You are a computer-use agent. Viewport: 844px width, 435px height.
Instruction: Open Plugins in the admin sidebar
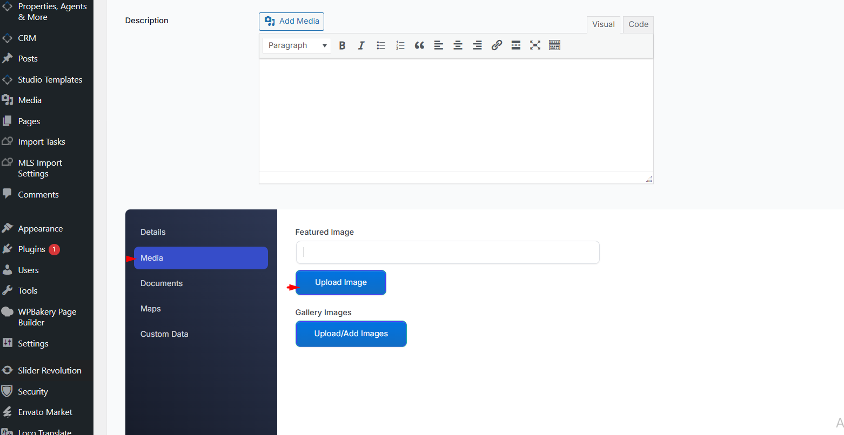[32, 249]
